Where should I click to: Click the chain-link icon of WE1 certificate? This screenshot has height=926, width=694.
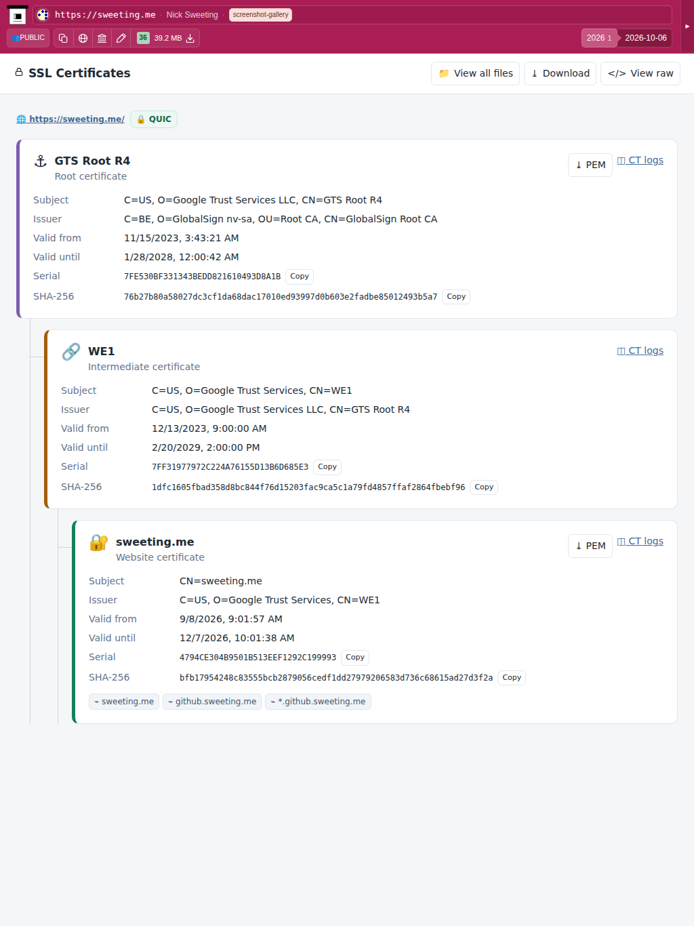point(71,351)
